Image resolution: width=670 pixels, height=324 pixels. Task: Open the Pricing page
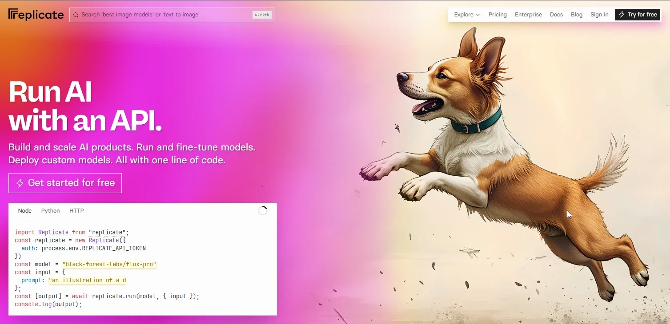coord(497,15)
